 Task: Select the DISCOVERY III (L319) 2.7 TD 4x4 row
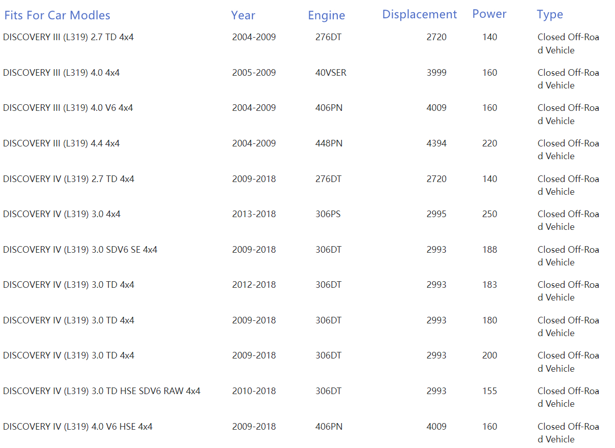[x=68, y=37]
